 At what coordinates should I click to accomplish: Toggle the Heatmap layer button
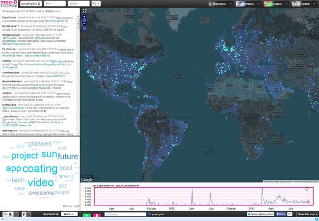[x=274, y=3]
